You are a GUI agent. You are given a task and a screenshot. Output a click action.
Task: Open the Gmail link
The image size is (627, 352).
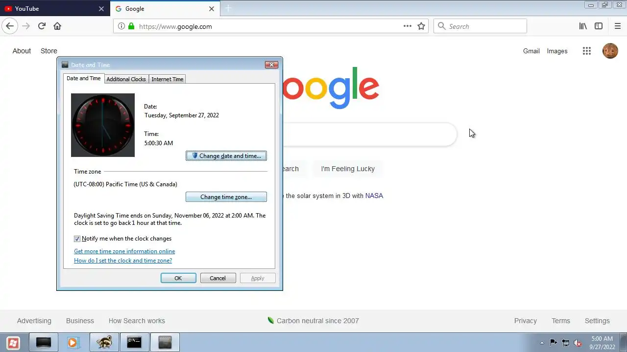pyautogui.click(x=531, y=51)
